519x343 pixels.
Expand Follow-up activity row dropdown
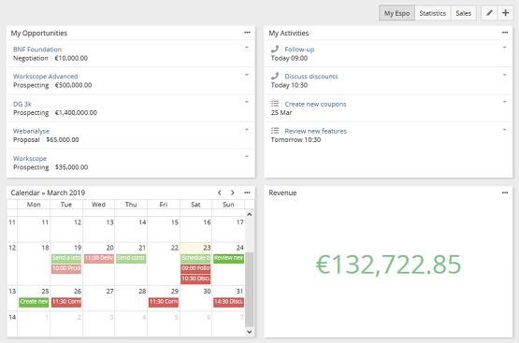[504, 48]
